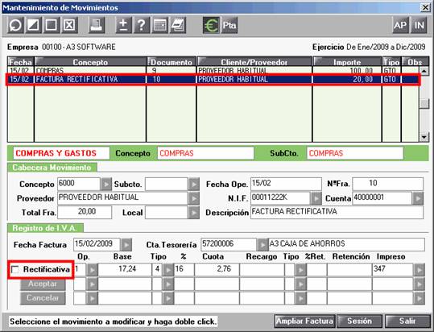Open Impreso 347 lookup arrow

419,270
